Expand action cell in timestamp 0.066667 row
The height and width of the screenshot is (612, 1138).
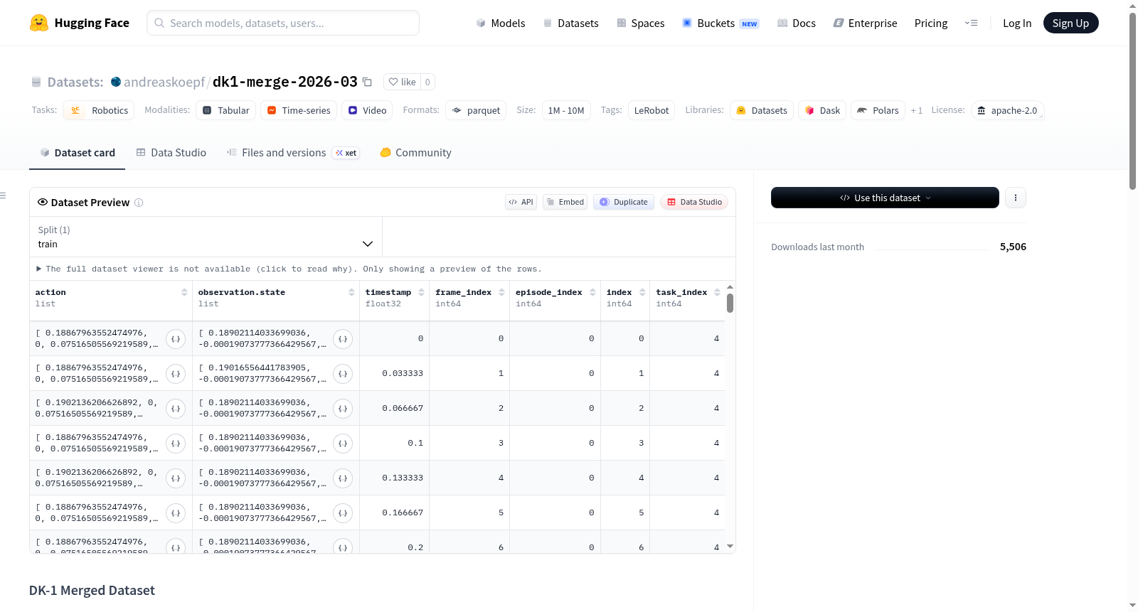click(x=176, y=409)
